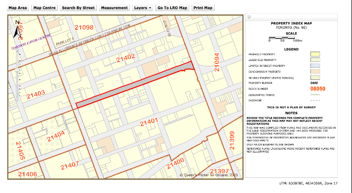
Task: Click block number 21402 label
Action: (x=126, y=58)
